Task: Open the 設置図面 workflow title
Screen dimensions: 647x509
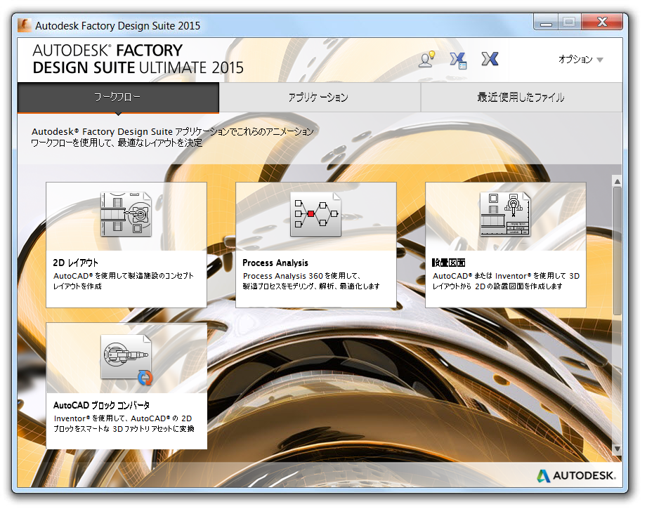Action: point(448,263)
